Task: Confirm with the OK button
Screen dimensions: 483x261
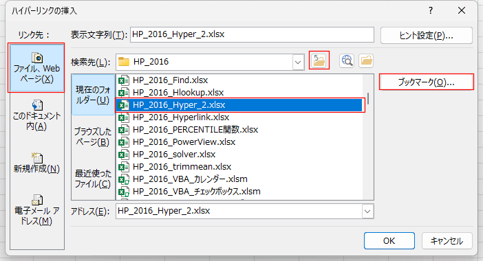Action: [x=389, y=240]
